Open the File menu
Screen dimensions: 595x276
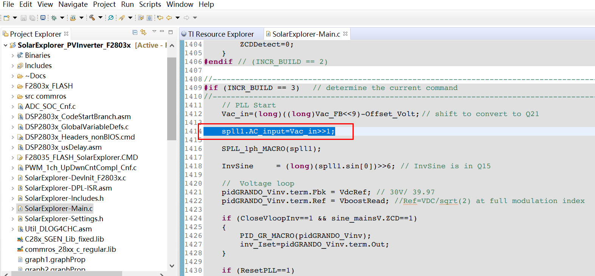click(x=8, y=5)
